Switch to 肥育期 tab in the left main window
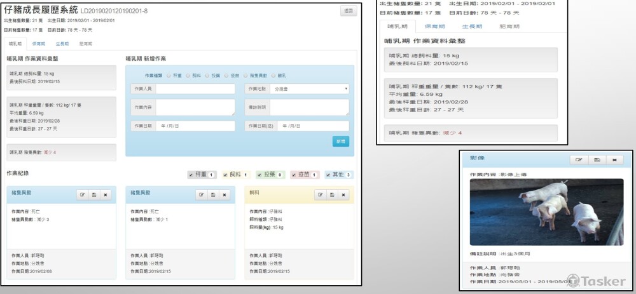Screen dimensions: 636x294 85,43
